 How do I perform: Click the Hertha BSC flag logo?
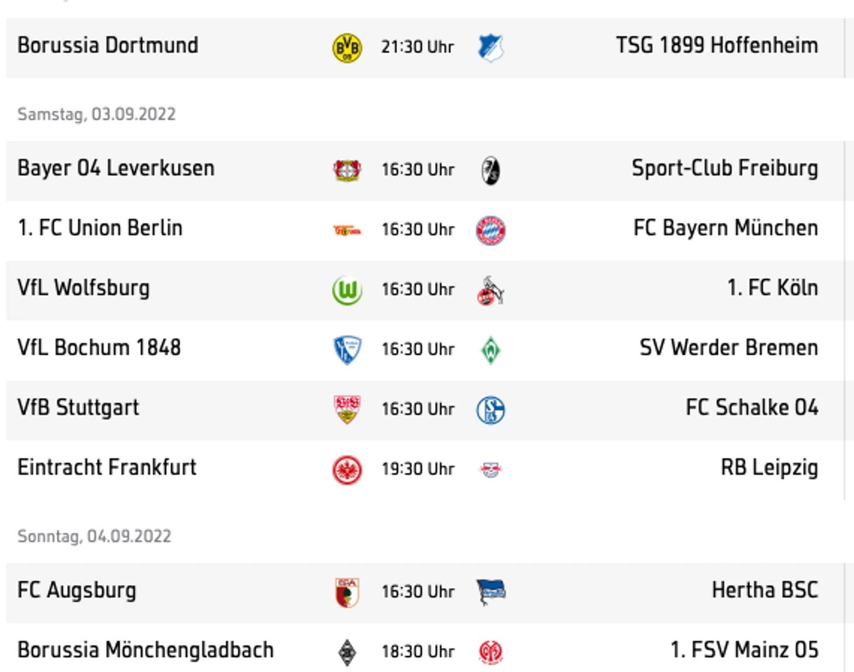490,592
